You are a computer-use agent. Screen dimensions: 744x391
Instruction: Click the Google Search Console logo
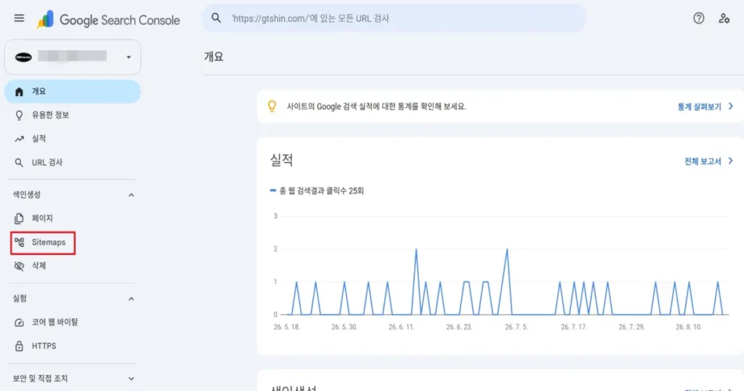click(108, 20)
